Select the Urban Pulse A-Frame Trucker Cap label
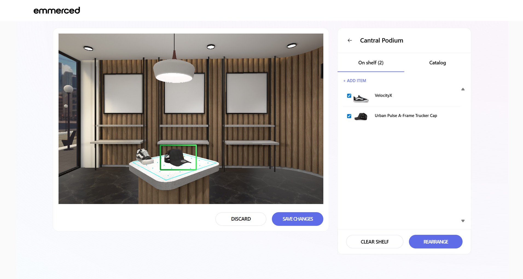The height and width of the screenshot is (279, 523). (406, 116)
